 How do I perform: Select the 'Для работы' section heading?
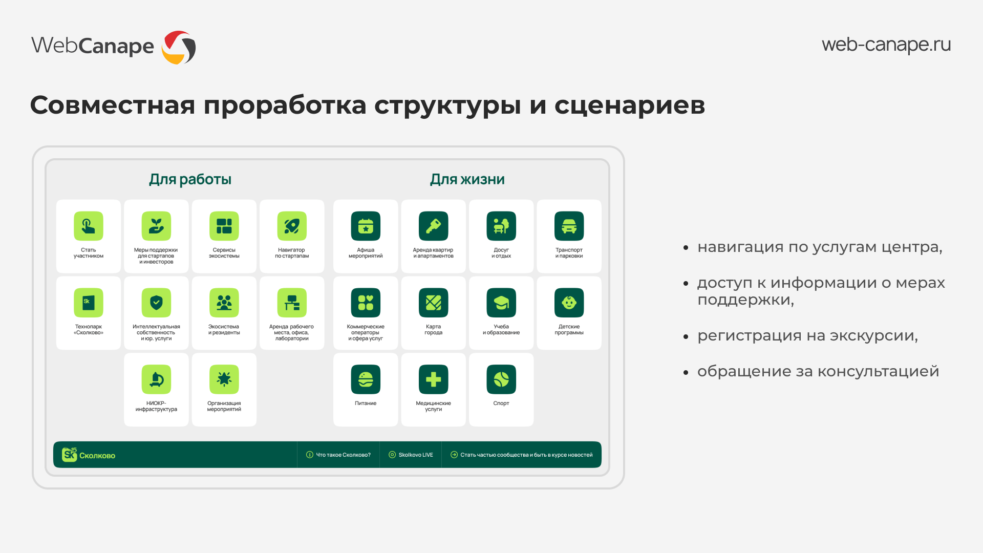pyautogui.click(x=190, y=179)
